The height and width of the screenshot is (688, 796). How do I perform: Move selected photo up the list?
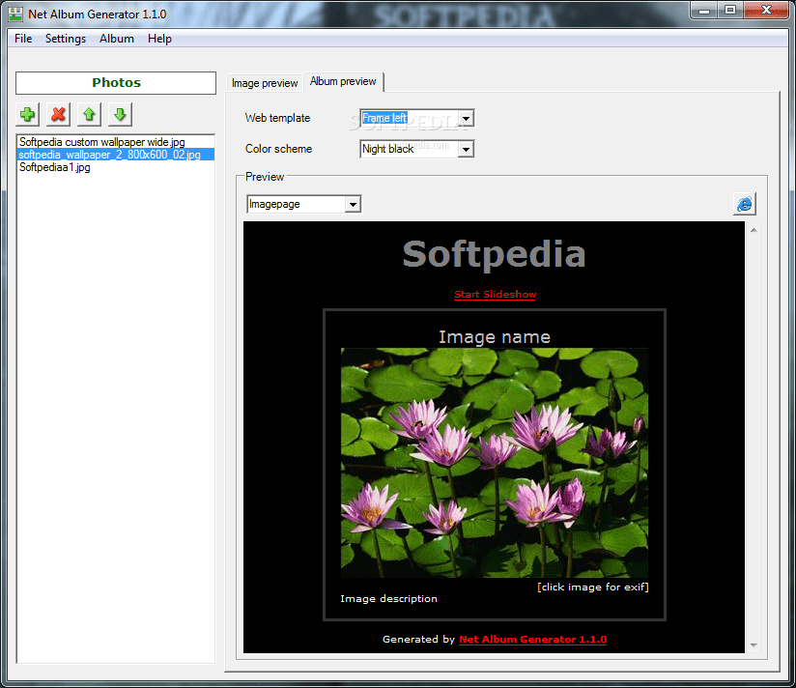(88, 114)
